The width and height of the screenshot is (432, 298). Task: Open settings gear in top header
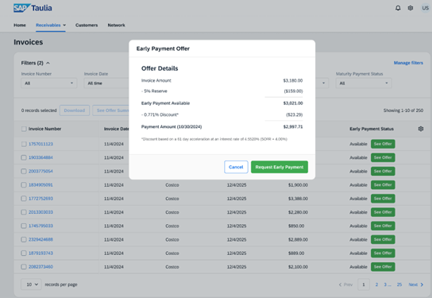pos(411,8)
